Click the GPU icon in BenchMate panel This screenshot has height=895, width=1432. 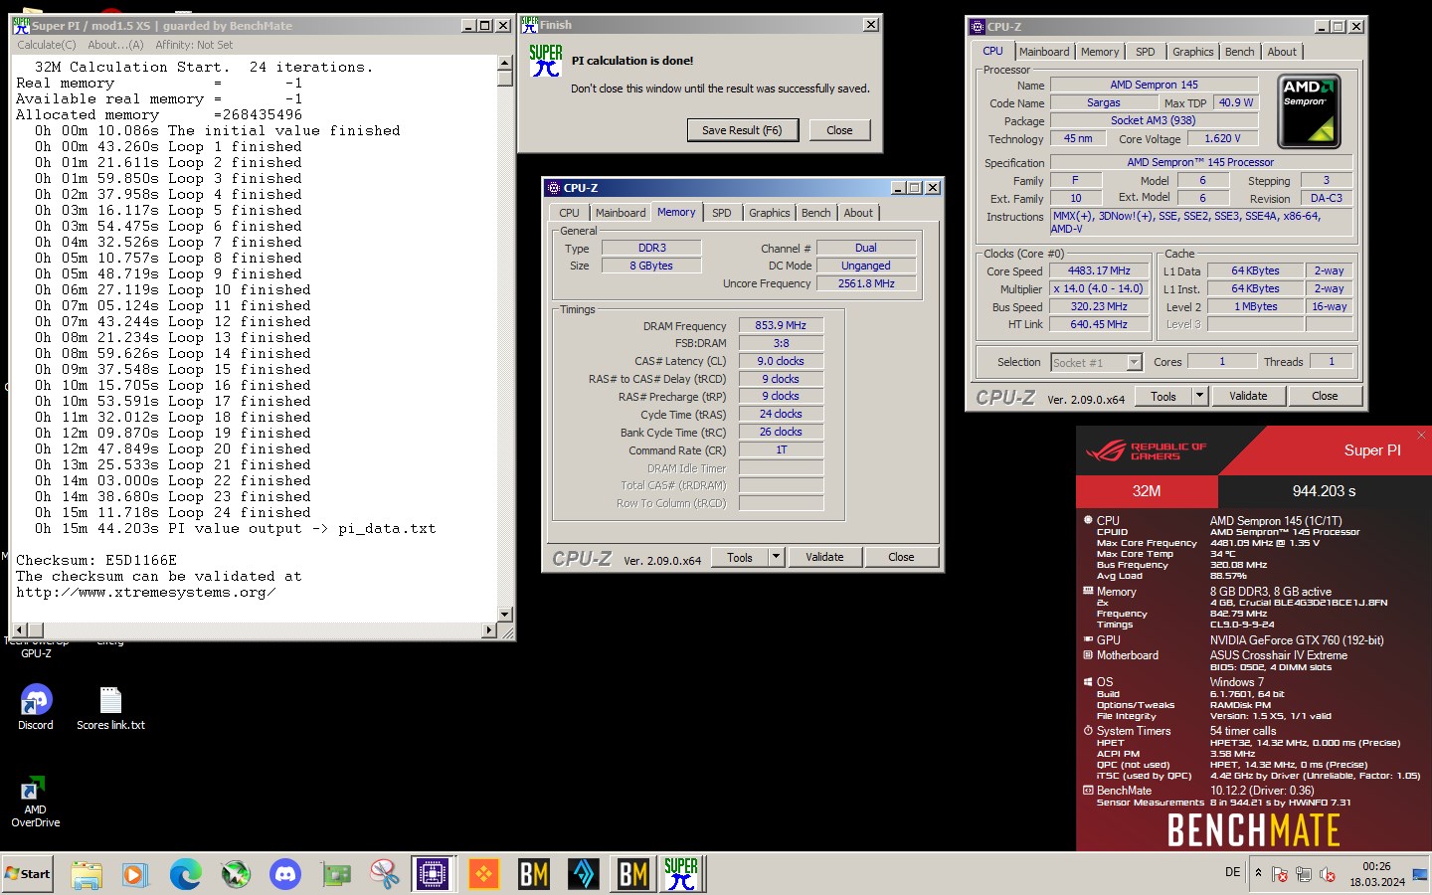(x=1088, y=639)
